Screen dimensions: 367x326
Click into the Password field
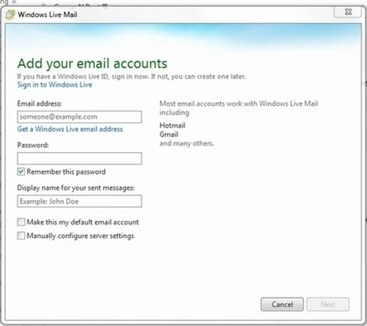point(79,159)
